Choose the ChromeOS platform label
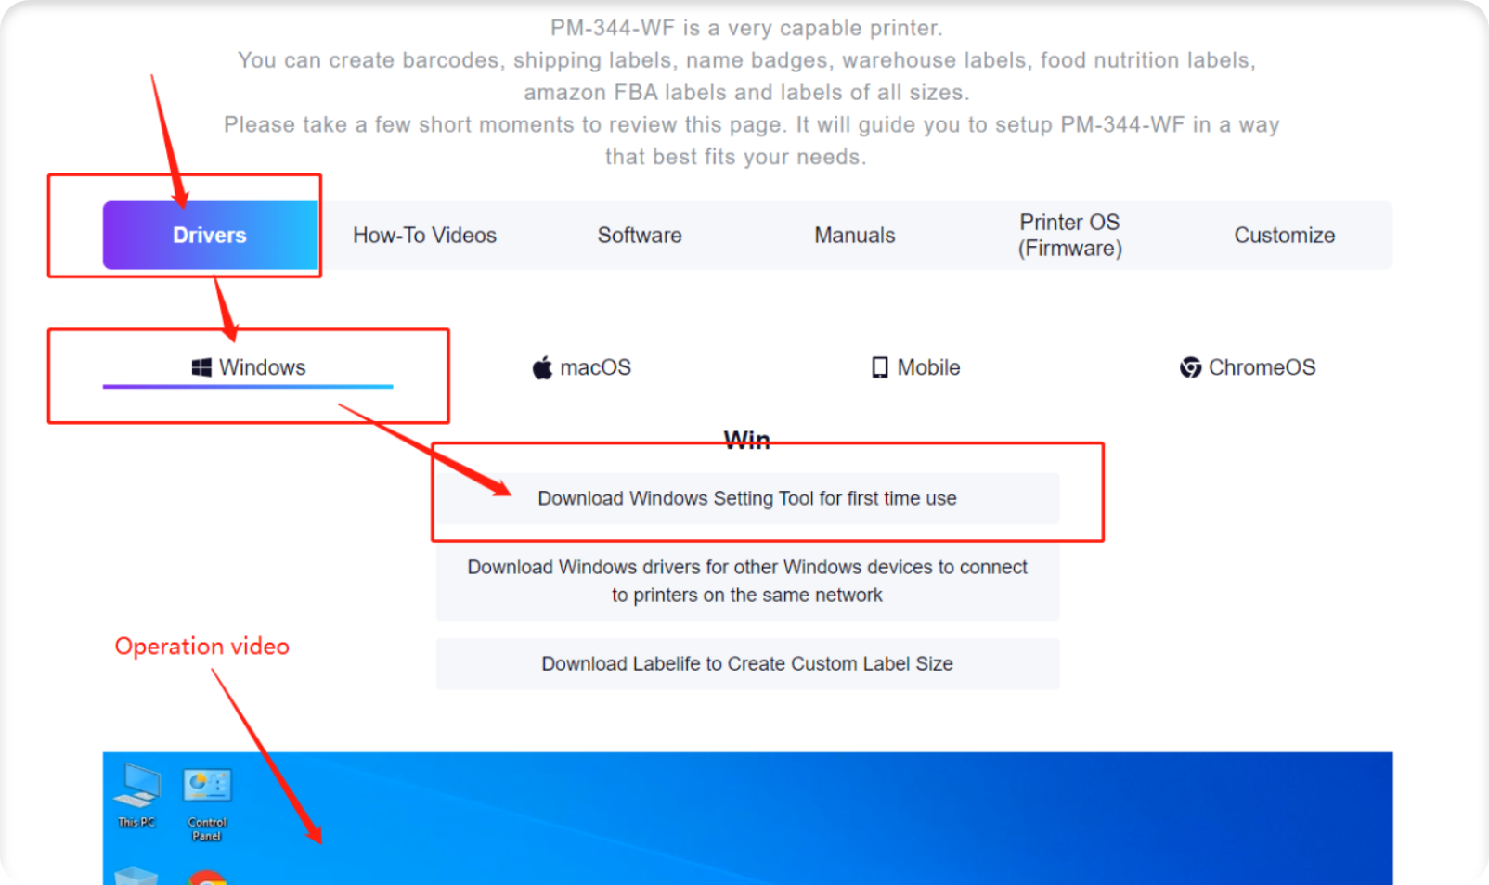 coord(1262,367)
